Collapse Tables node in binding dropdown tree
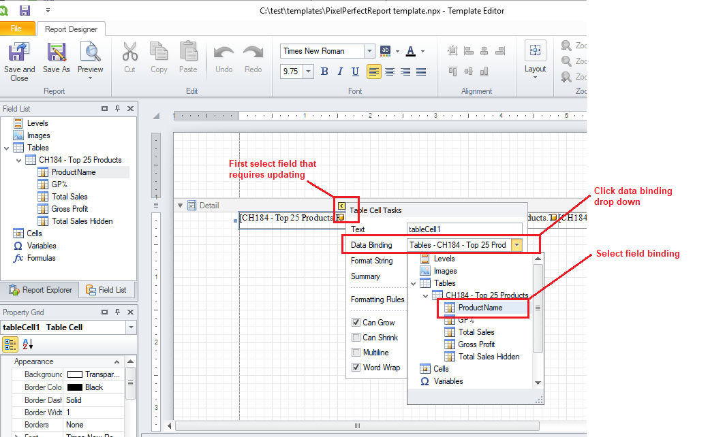The image size is (710, 437). coord(414,284)
